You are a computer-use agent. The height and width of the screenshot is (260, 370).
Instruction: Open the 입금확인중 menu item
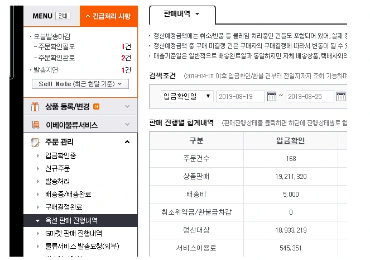(x=61, y=155)
